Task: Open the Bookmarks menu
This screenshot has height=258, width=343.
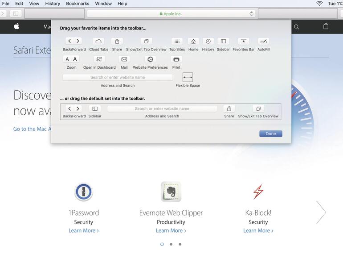Action: pos(78,4)
